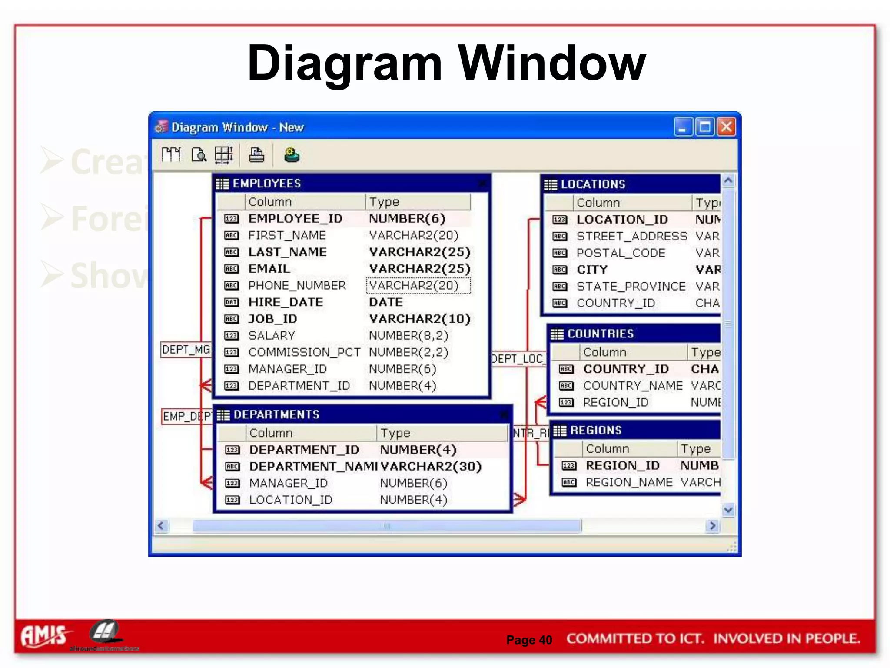Click the grid resize toolbar icon
Image resolution: width=890 pixels, height=668 pixels.
click(x=224, y=154)
